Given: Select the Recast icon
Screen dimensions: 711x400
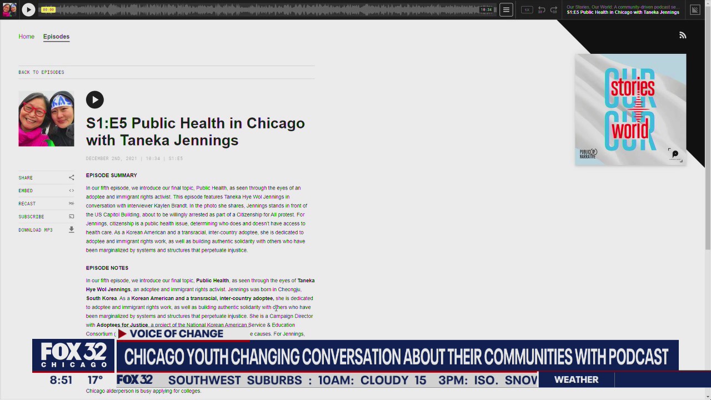Looking at the screenshot, I should coord(71,203).
